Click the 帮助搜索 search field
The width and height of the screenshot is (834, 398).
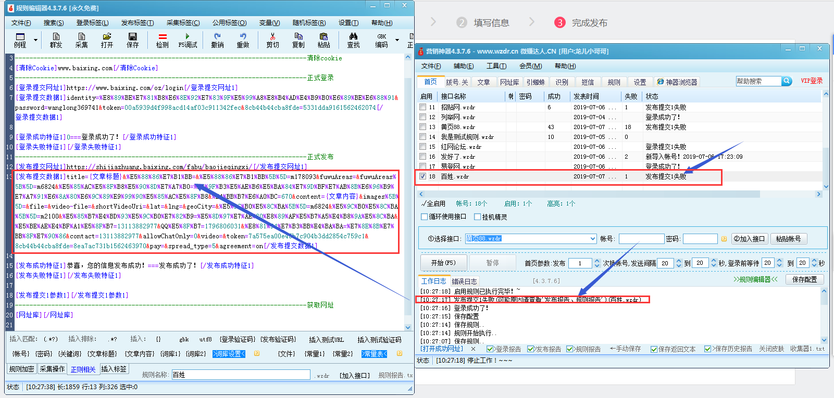click(x=758, y=81)
